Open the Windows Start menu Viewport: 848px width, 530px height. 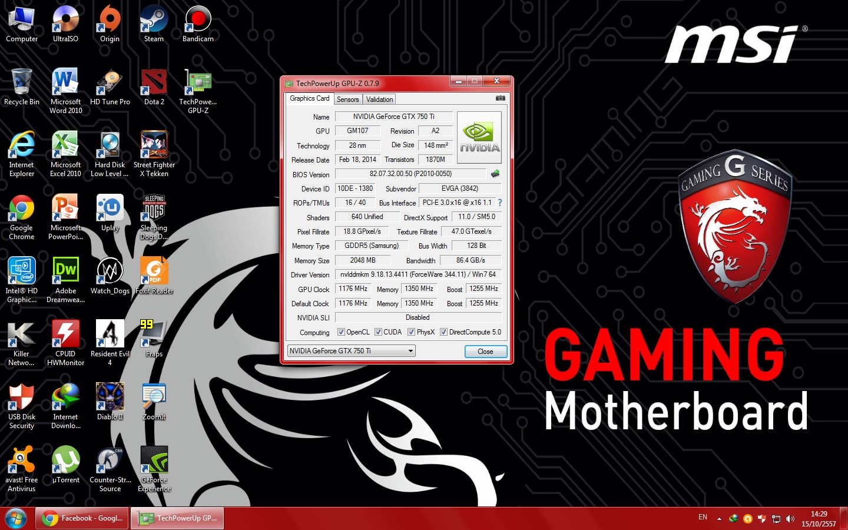(x=16, y=519)
